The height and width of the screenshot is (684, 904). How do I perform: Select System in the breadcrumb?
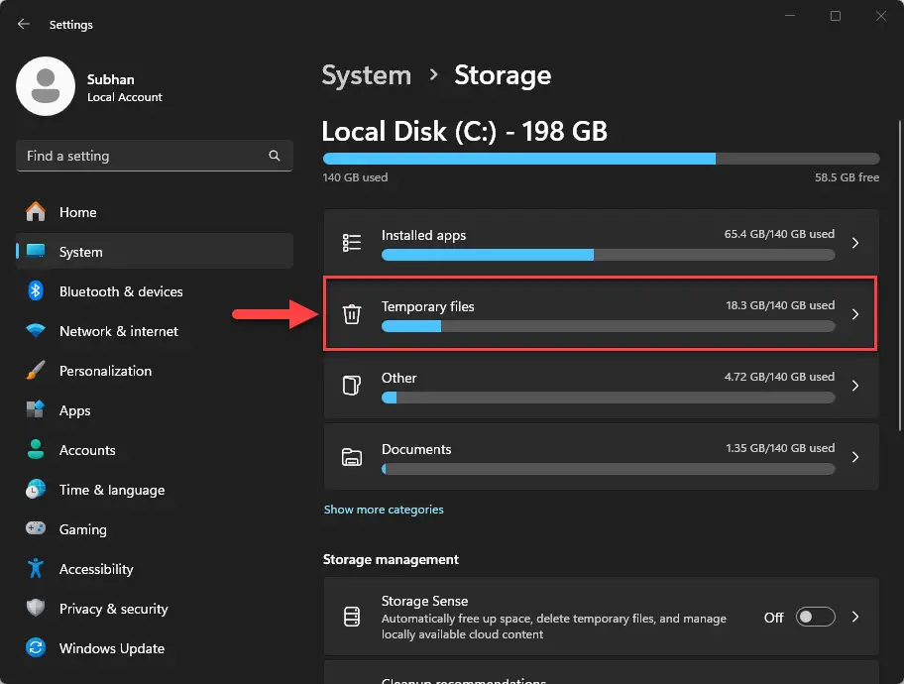[366, 75]
